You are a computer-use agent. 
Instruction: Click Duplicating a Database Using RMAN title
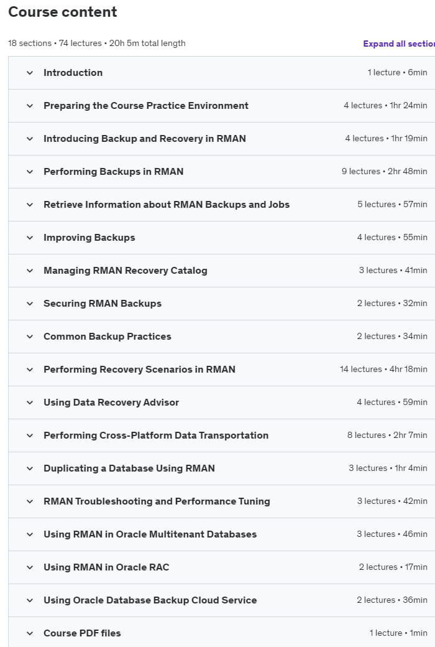click(129, 468)
